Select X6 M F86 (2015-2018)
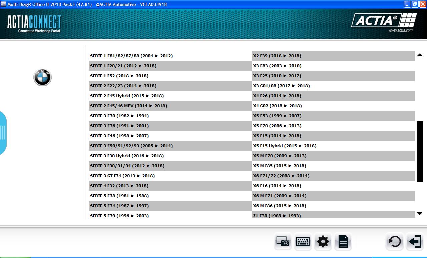Screen dimensions: 427x258 coord(334,206)
